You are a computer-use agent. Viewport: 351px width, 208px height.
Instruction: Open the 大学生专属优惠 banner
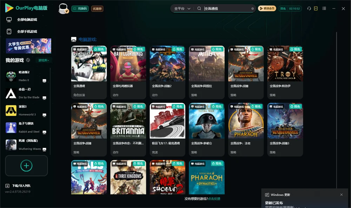[29, 46]
